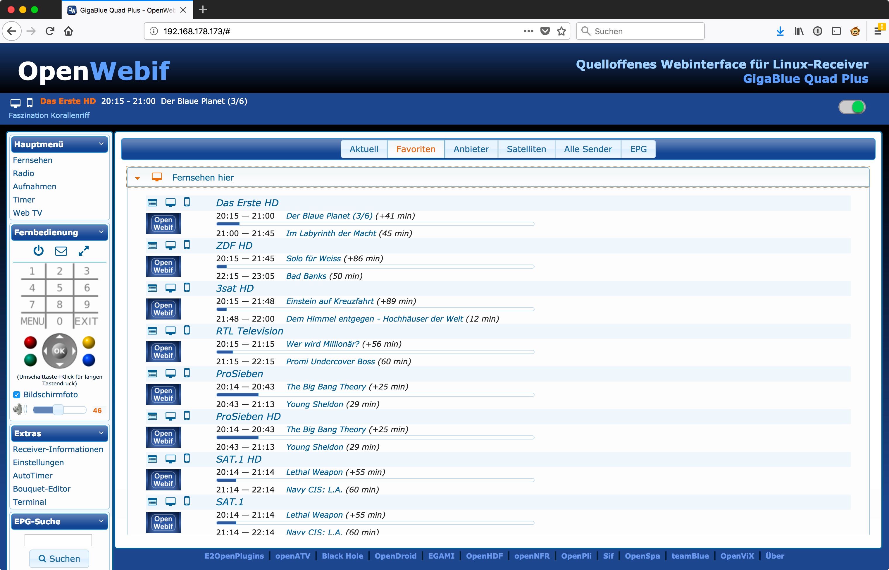Click the TV stream icon for SAT.1
Screen dimensions: 889x570
coord(170,501)
